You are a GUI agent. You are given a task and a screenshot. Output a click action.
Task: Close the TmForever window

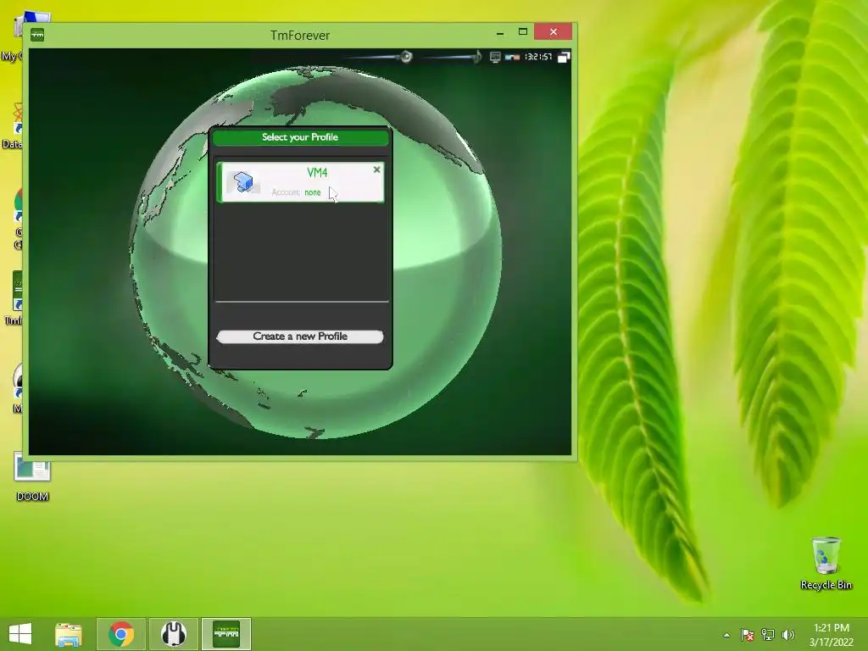click(553, 32)
